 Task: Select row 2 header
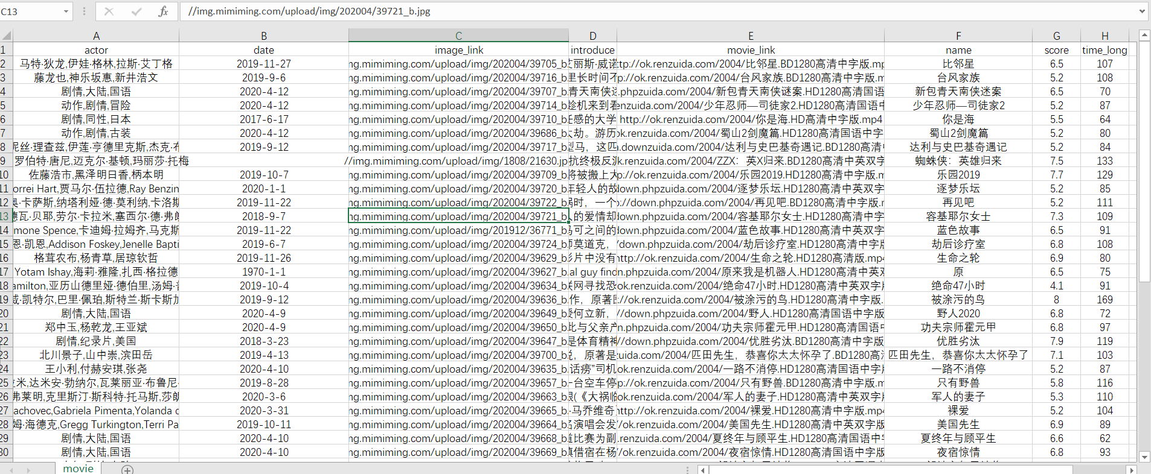click(x=6, y=64)
